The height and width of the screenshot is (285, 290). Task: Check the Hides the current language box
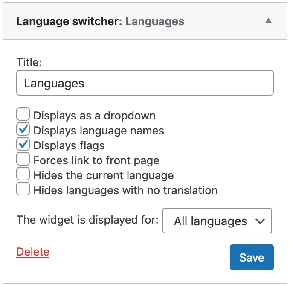[23, 174]
